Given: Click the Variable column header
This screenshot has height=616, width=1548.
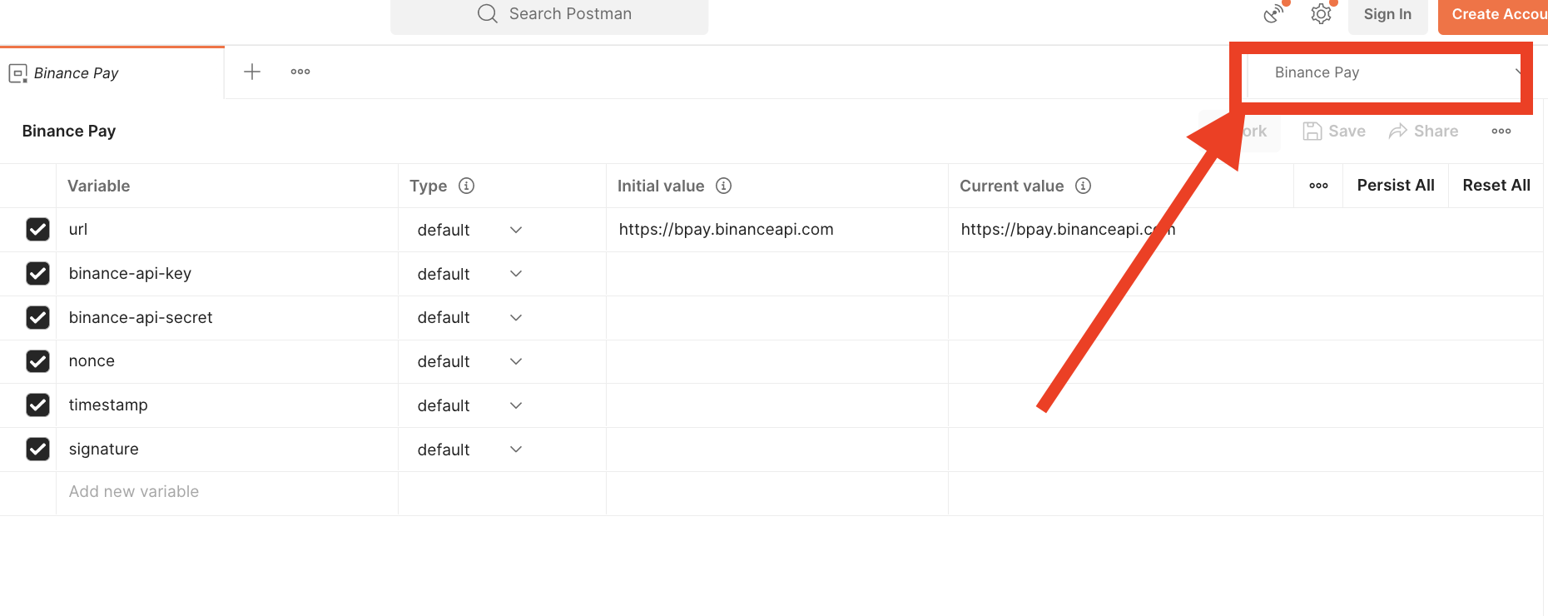Looking at the screenshot, I should coord(99,186).
